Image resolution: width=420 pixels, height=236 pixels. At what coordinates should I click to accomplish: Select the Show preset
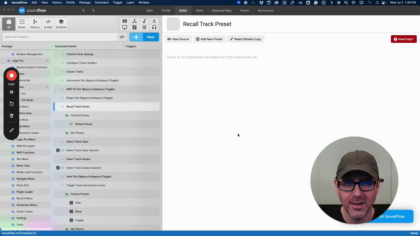[78, 211]
